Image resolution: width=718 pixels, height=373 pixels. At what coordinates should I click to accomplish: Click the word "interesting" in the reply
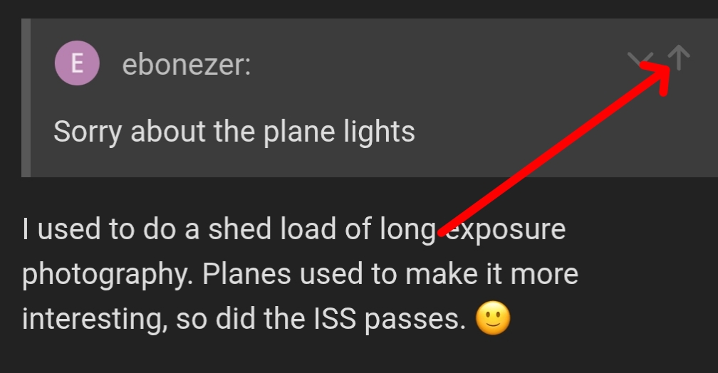click(x=92, y=320)
